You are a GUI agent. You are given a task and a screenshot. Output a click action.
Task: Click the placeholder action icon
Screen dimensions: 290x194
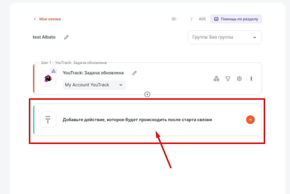tap(48, 120)
